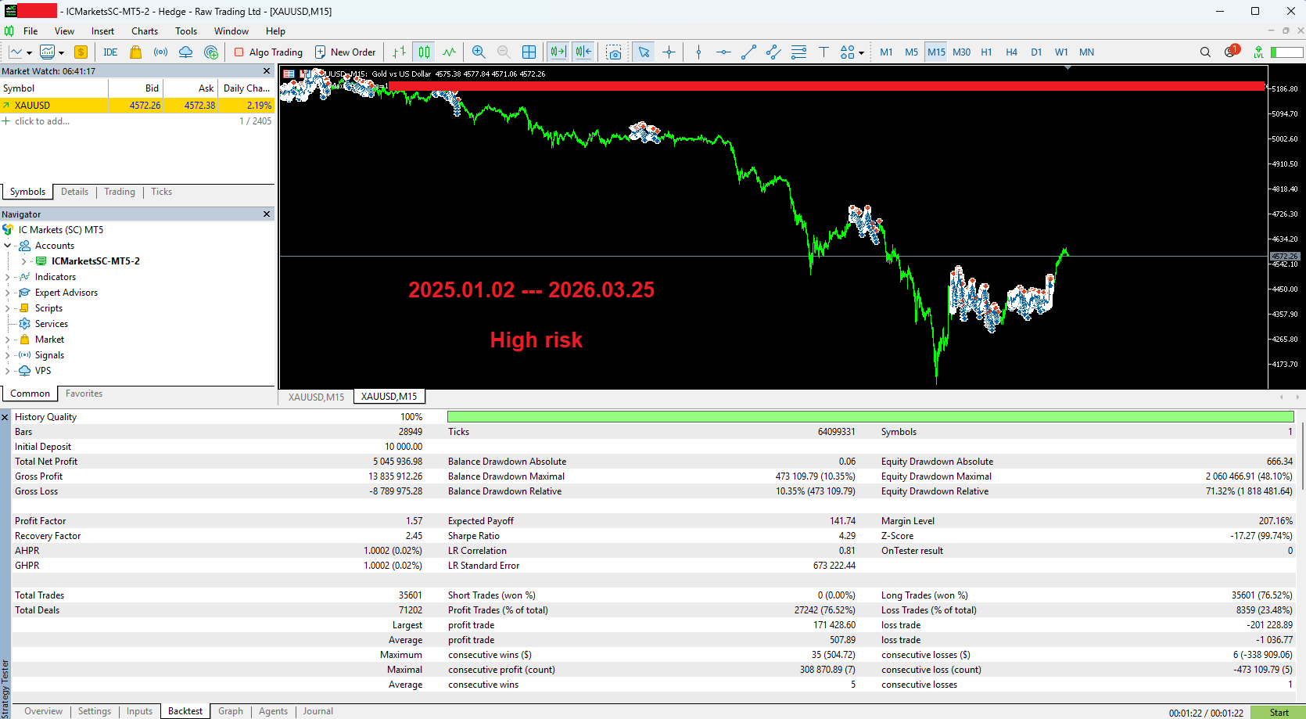This screenshot has height=719, width=1306.
Task: Switch chart to bar chart mode
Action: pyautogui.click(x=399, y=52)
